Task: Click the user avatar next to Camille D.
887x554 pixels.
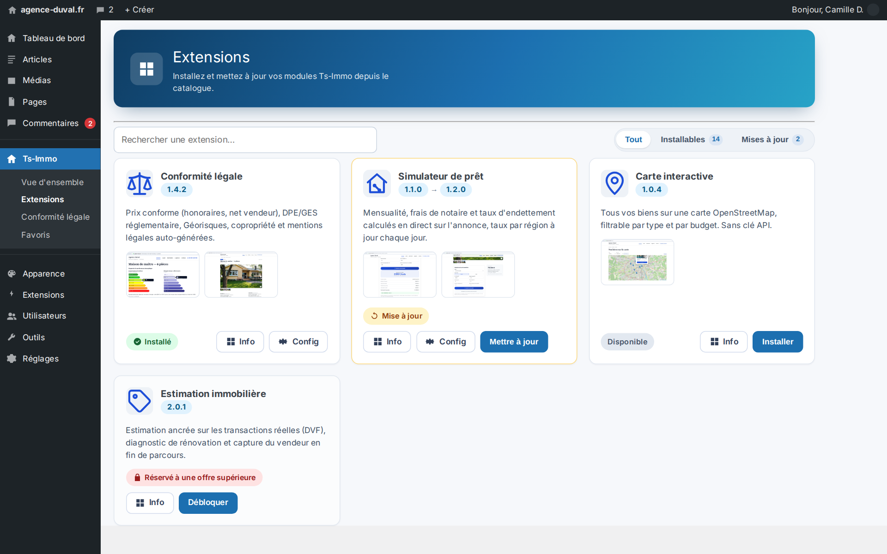Action: point(873,10)
